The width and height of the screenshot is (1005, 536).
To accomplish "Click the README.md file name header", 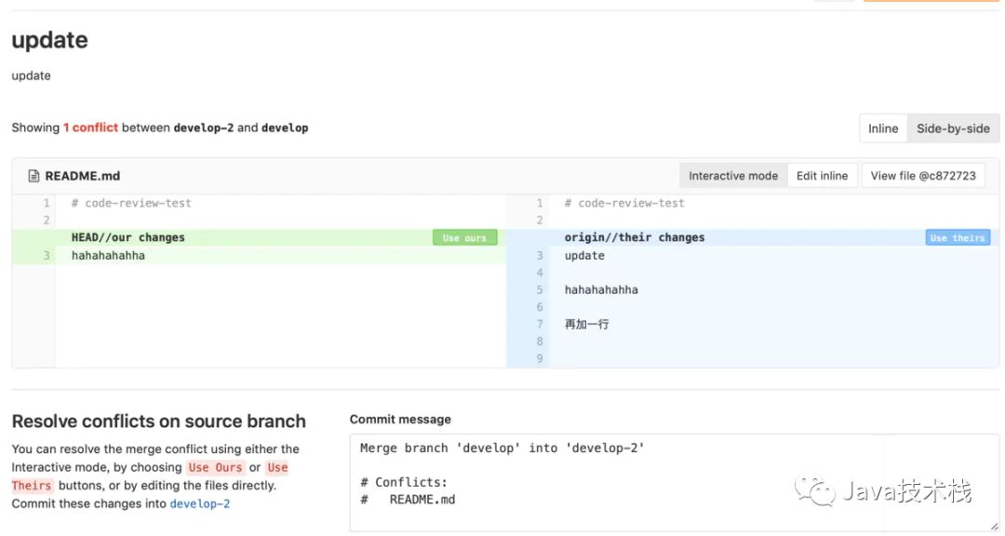I will pos(82,176).
